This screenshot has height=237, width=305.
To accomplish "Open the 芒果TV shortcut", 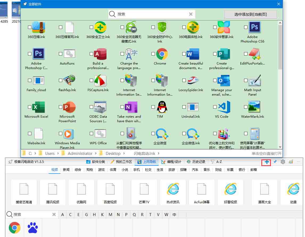I will pyautogui.click(x=144, y=192).
